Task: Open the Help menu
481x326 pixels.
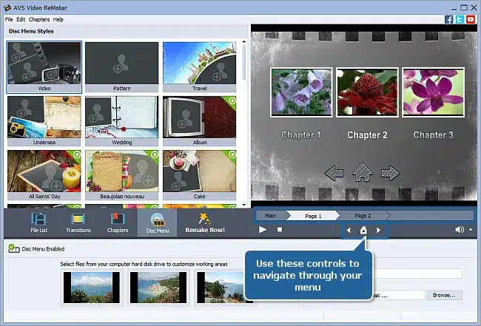Action: coord(58,19)
